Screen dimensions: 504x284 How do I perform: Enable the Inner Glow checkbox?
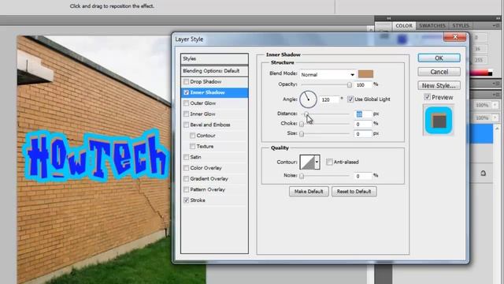point(186,114)
